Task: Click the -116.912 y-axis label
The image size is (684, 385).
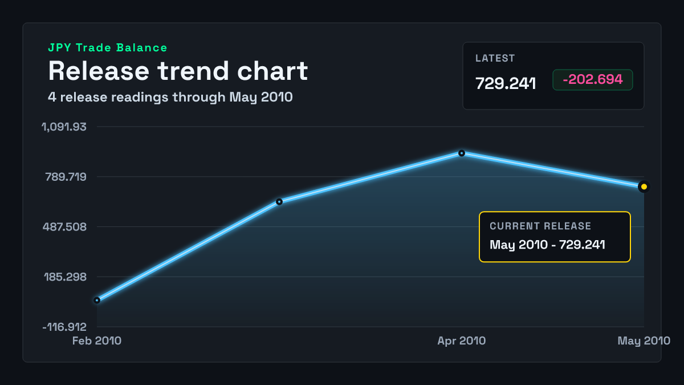Action: 64,327
